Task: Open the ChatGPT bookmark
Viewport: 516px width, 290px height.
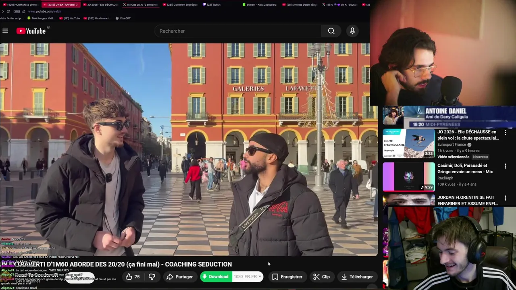Action: point(123,18)
